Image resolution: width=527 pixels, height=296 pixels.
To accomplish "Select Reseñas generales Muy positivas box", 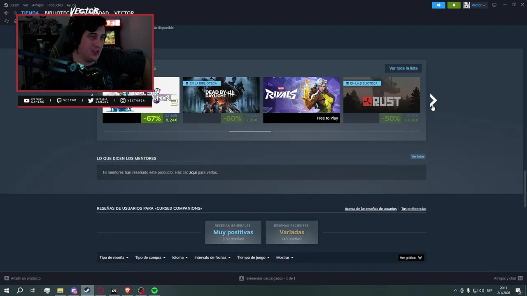I will 233,232.
